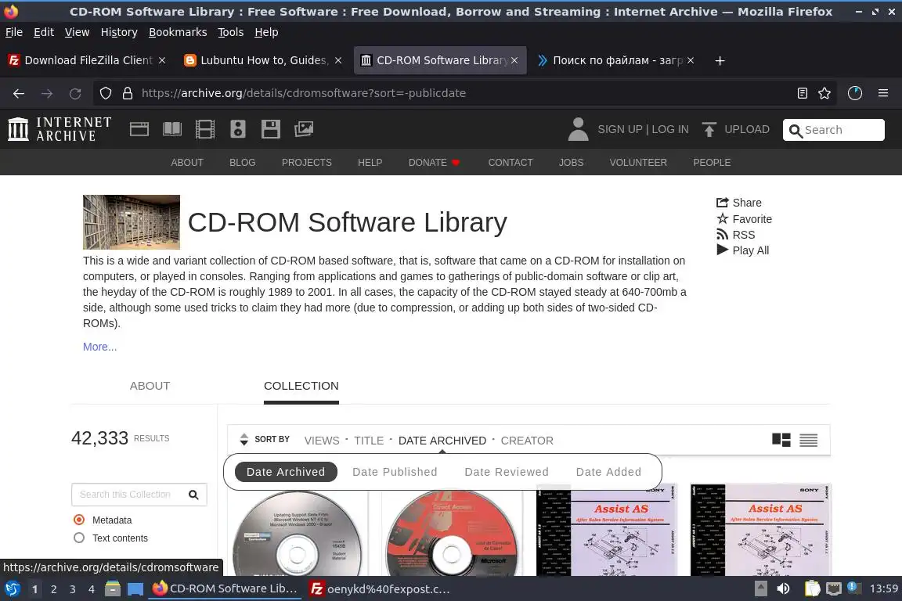The height and width of the screenshot is (601, 902).
Task: Open the RSS feed link
Action: (735, 235)
